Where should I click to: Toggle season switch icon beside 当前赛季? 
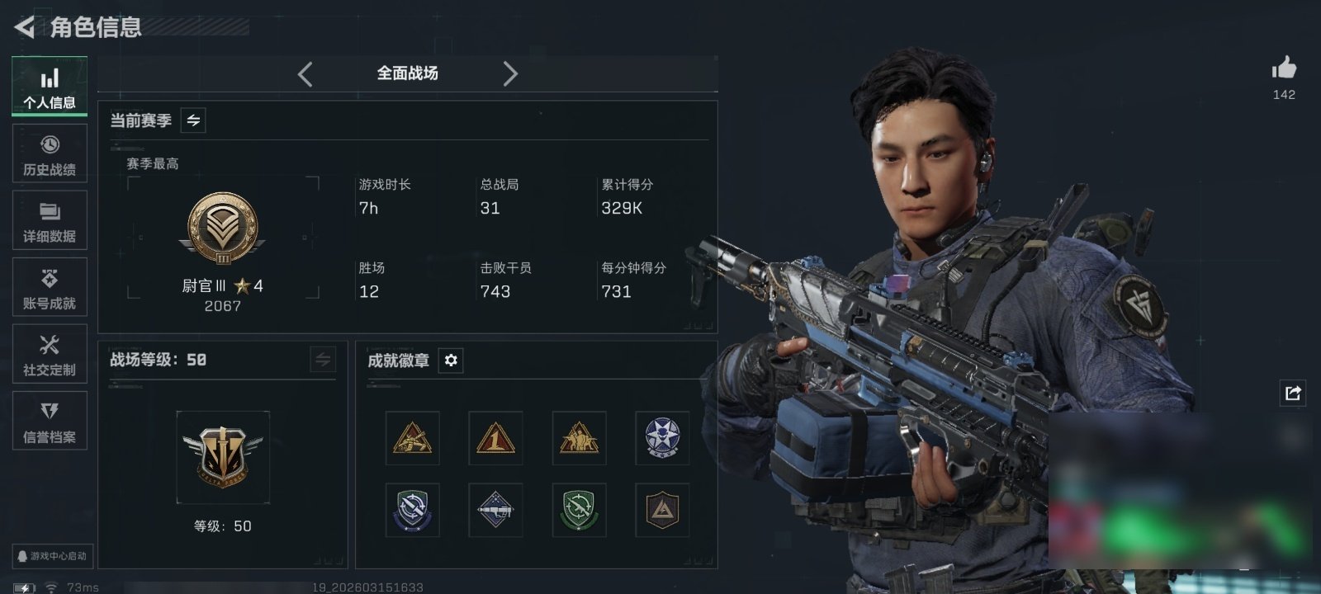point(193,120)
